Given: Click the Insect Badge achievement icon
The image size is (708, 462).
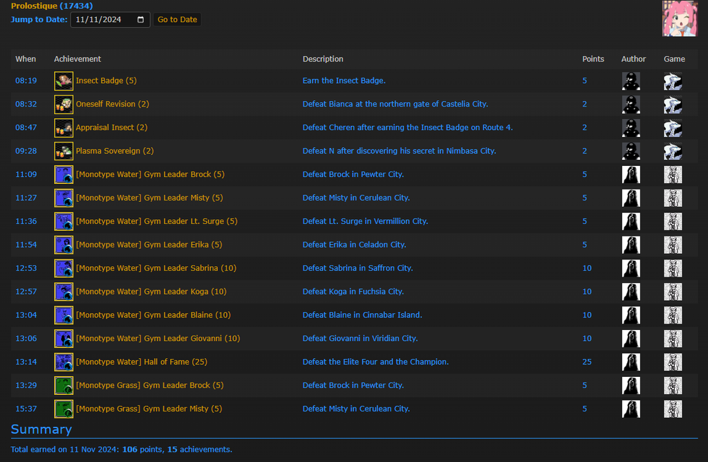Looking at the screenshot, I should point(64,81).
